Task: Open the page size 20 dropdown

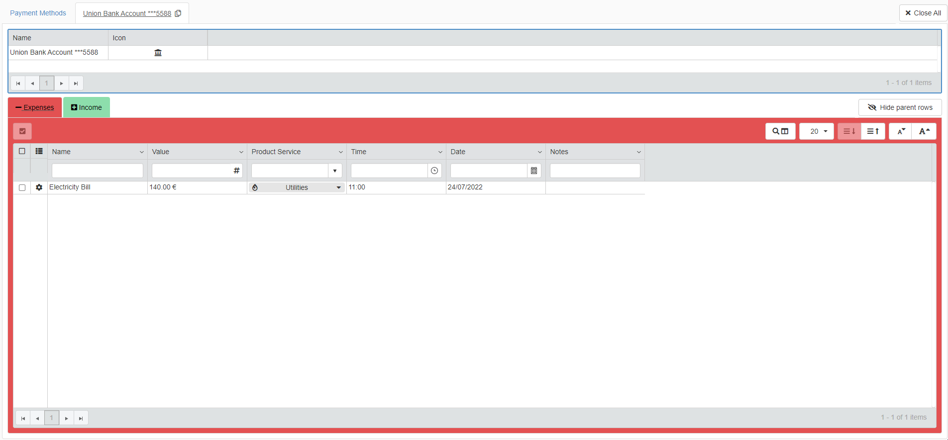Action: point(816,131)
